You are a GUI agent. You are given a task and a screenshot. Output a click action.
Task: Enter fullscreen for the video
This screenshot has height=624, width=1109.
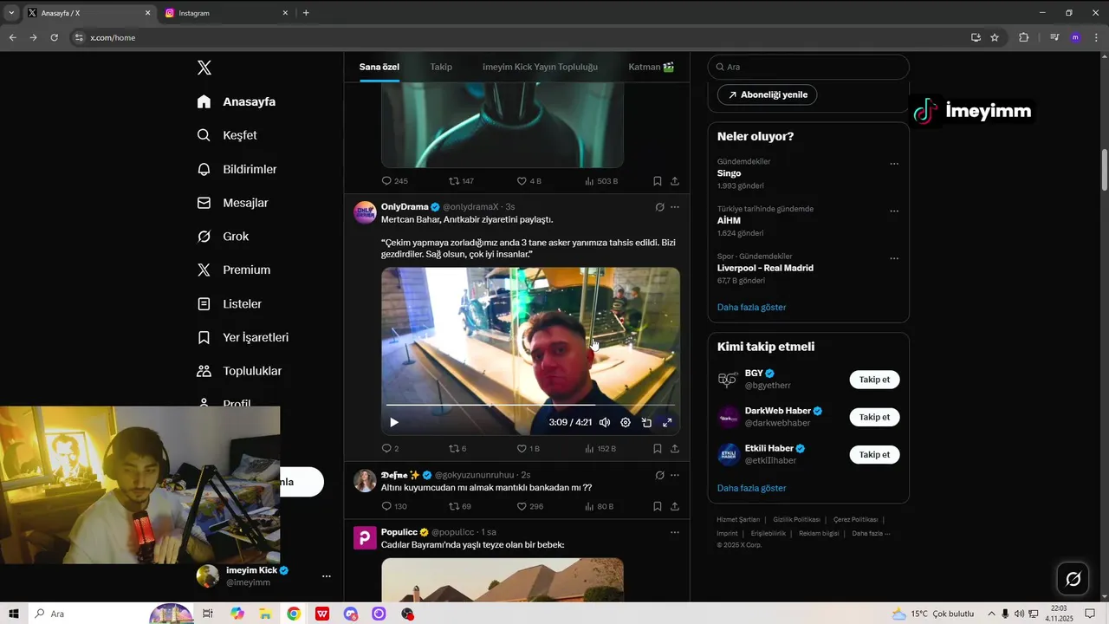pyautogui.click(x=667, y=422)
